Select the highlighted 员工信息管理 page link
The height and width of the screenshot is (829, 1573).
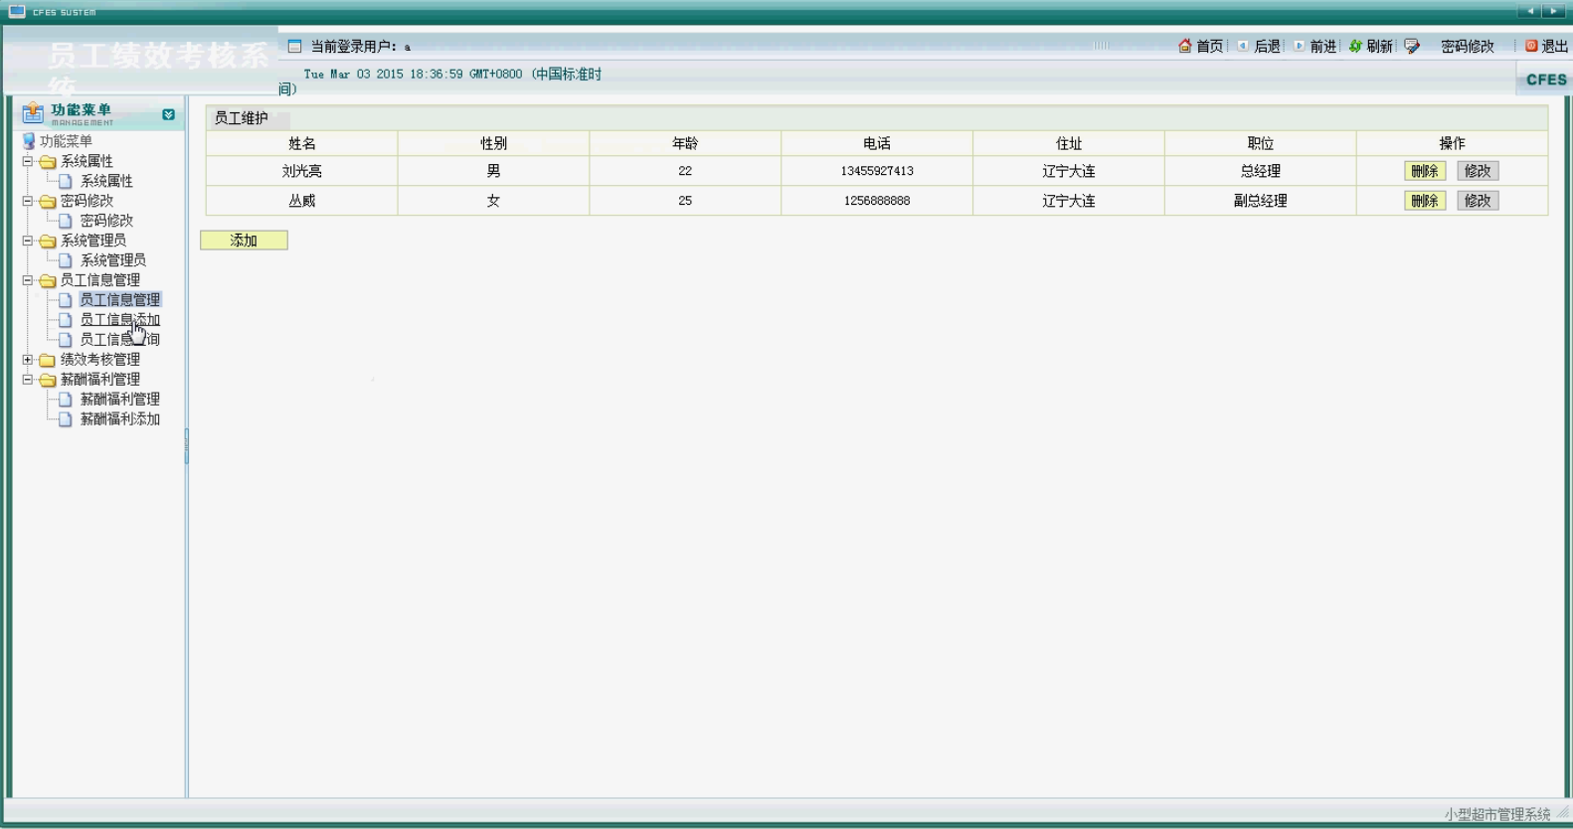(x=119, y=299)
